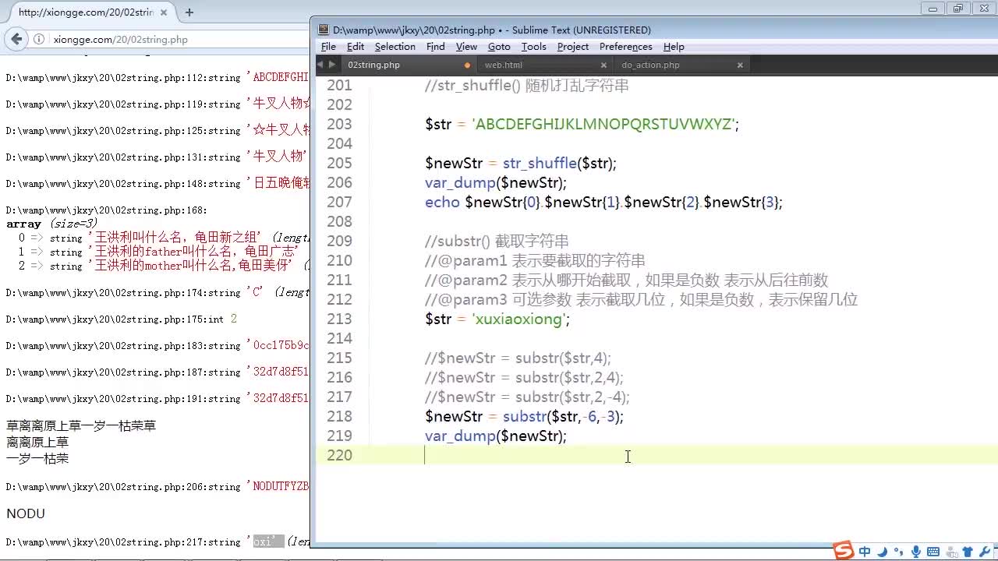Viewport: 998px width, 561px height.
Task: Toggle full/half-width mode on the input method bar
Action: tap(882, 551)
